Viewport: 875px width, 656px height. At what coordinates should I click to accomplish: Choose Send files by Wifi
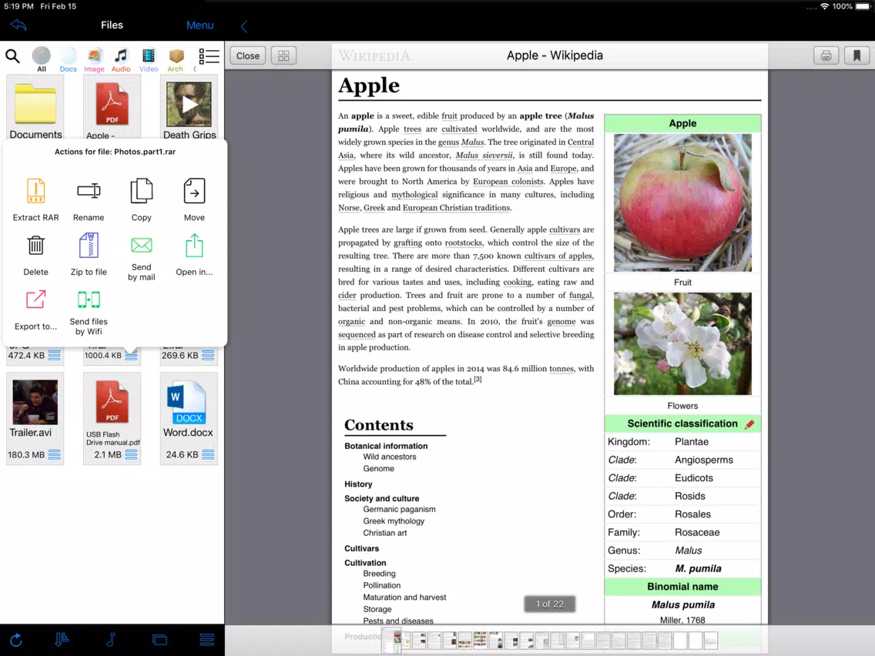tap(88, 313)
